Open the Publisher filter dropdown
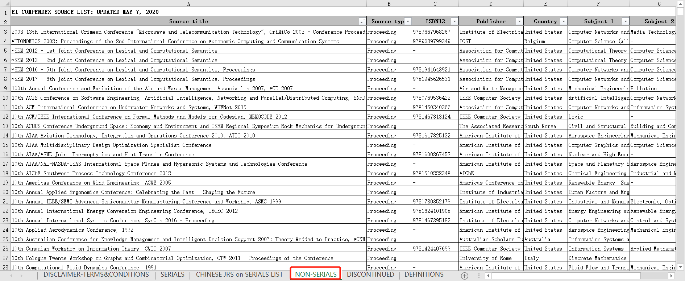This screenshot has height=281, width=685. point(519,21)
